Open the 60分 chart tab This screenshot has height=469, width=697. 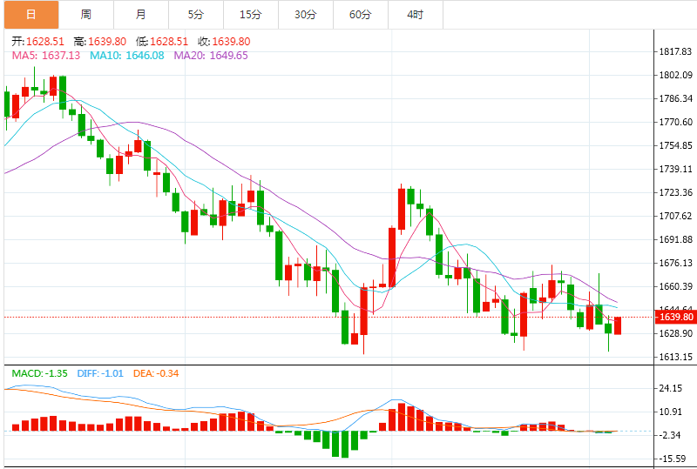pyautogui.click(x=361, y=15)
